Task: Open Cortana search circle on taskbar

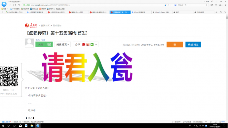Action: 9,126
